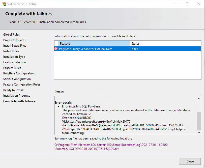Click the Global Rules step
Screen dimensions: 205x168
click(x=12, y=35)
